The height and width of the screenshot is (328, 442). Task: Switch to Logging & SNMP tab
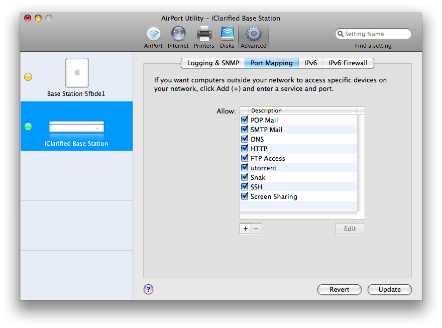[213, 63]
